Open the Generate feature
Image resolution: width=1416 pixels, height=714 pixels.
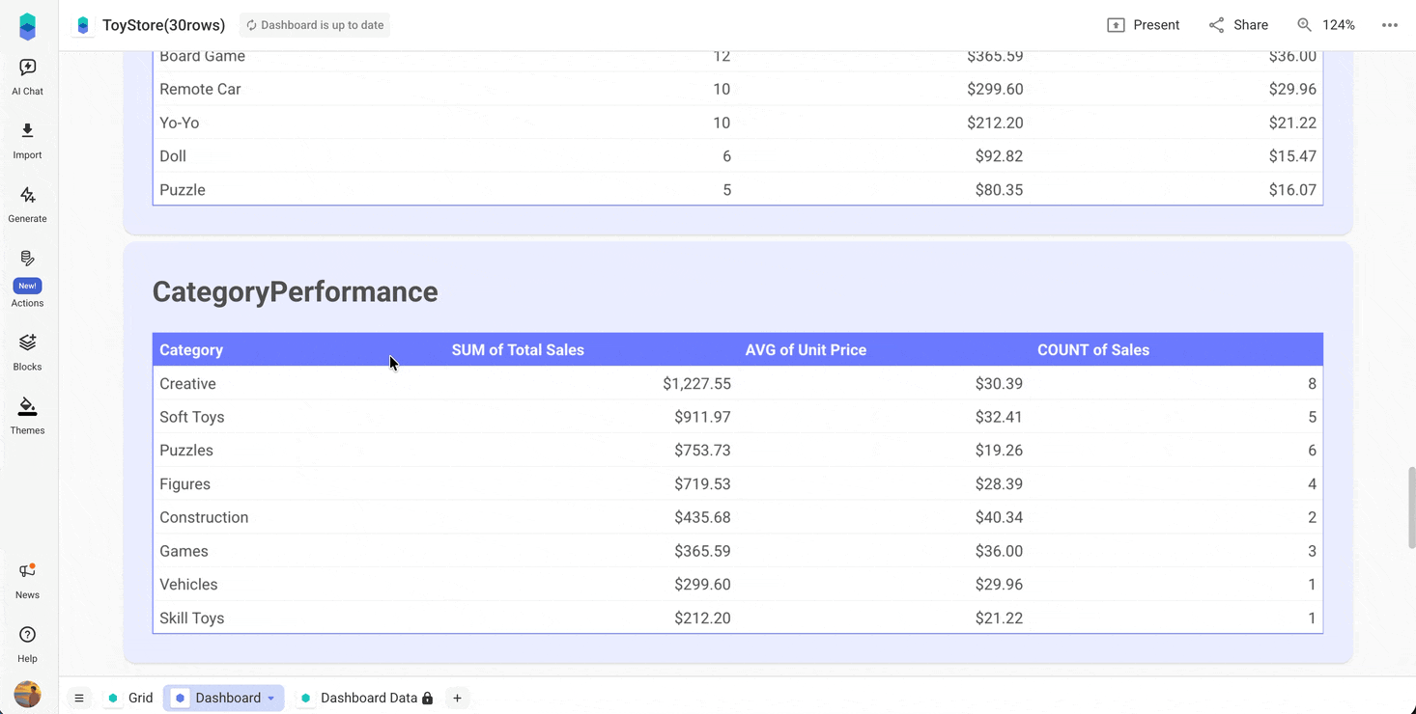click(x=27, y=203)
